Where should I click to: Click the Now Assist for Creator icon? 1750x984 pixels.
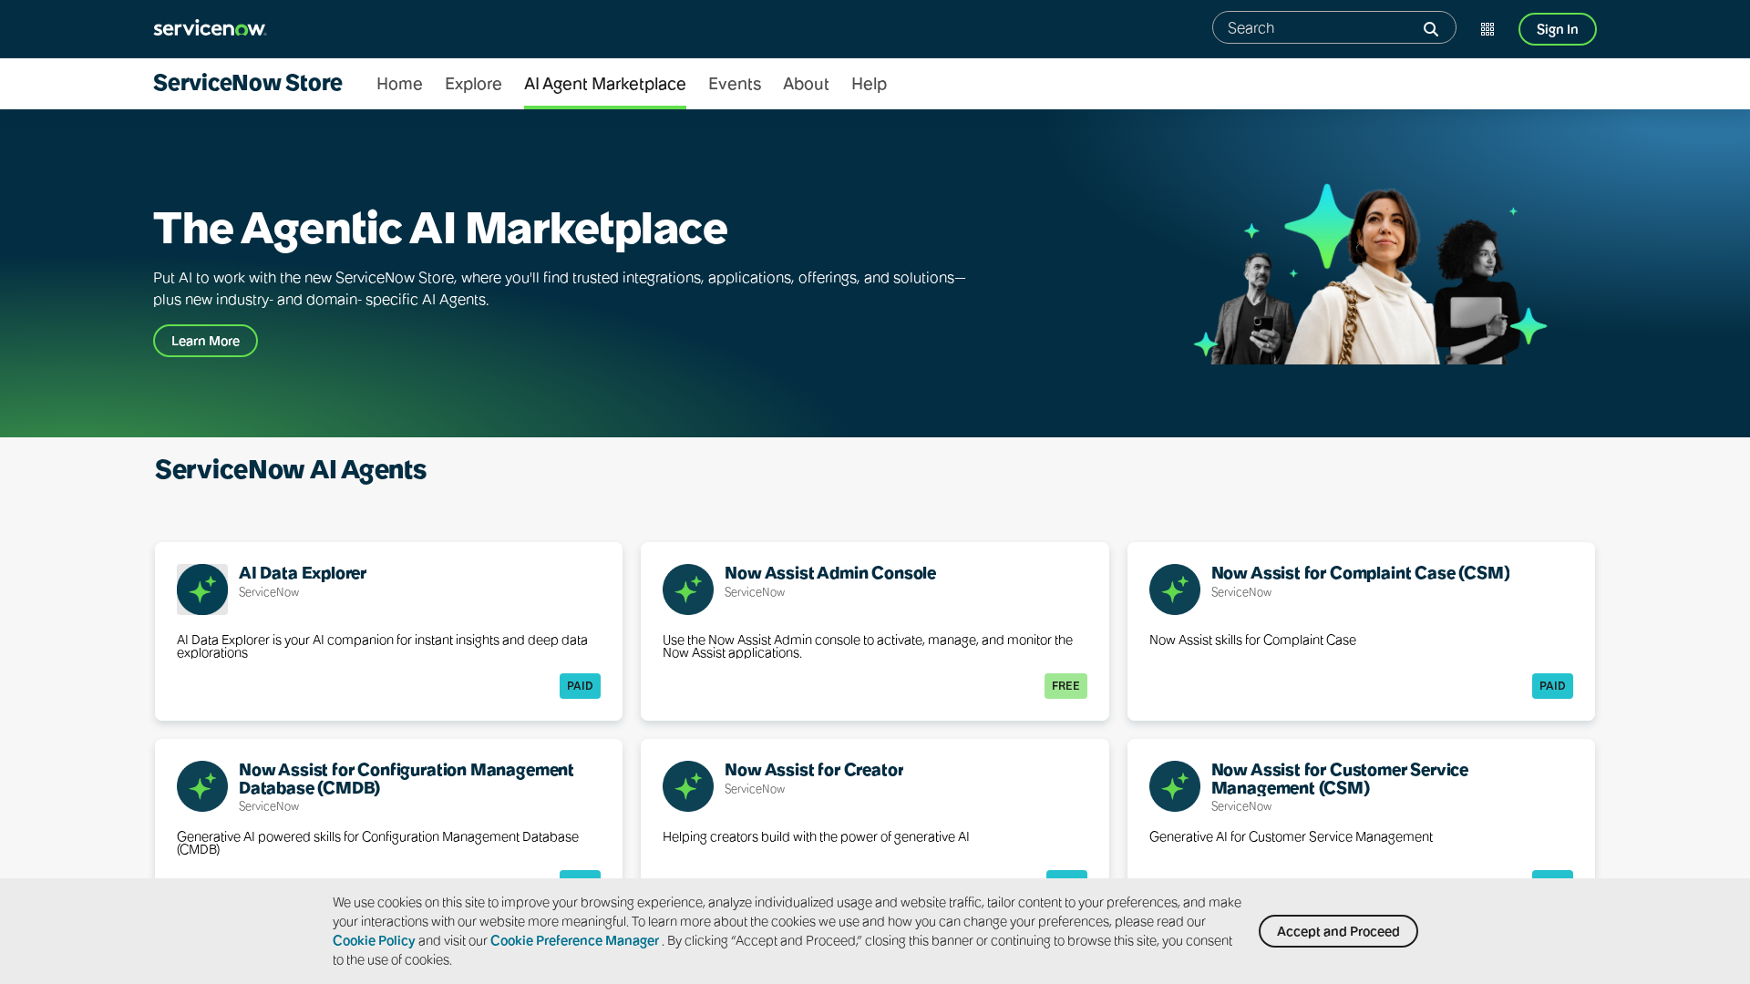click(x=688, y=786)
